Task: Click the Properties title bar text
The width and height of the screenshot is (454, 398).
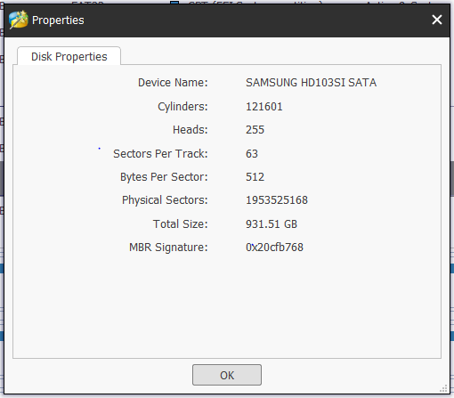Action: [x=58, y=20]
